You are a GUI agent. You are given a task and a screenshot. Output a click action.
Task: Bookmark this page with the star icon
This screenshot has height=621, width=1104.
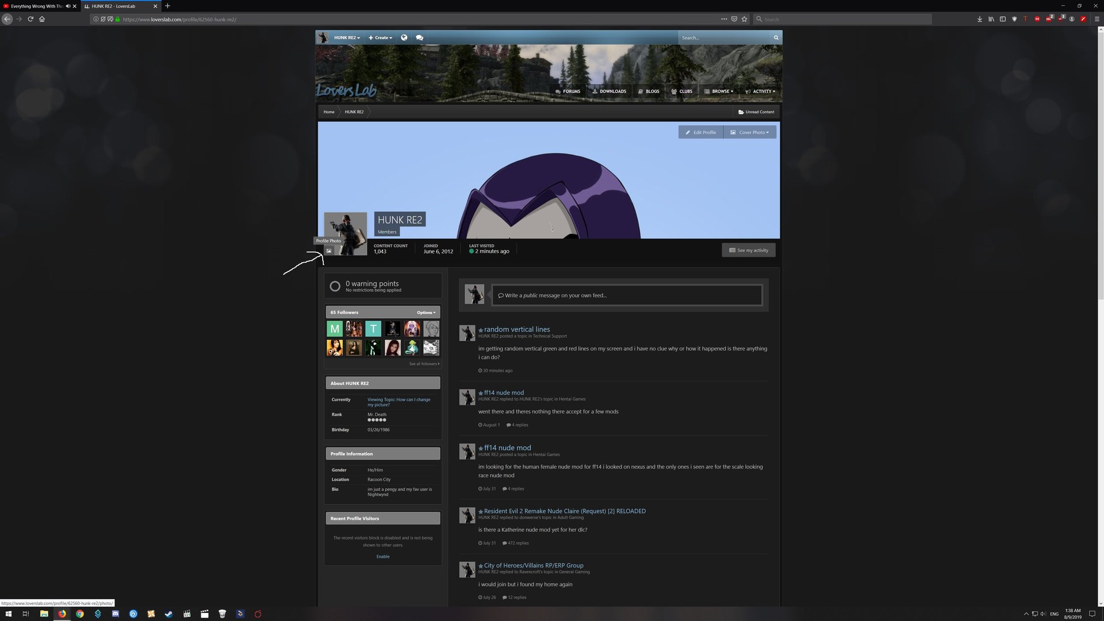[745, 19]
